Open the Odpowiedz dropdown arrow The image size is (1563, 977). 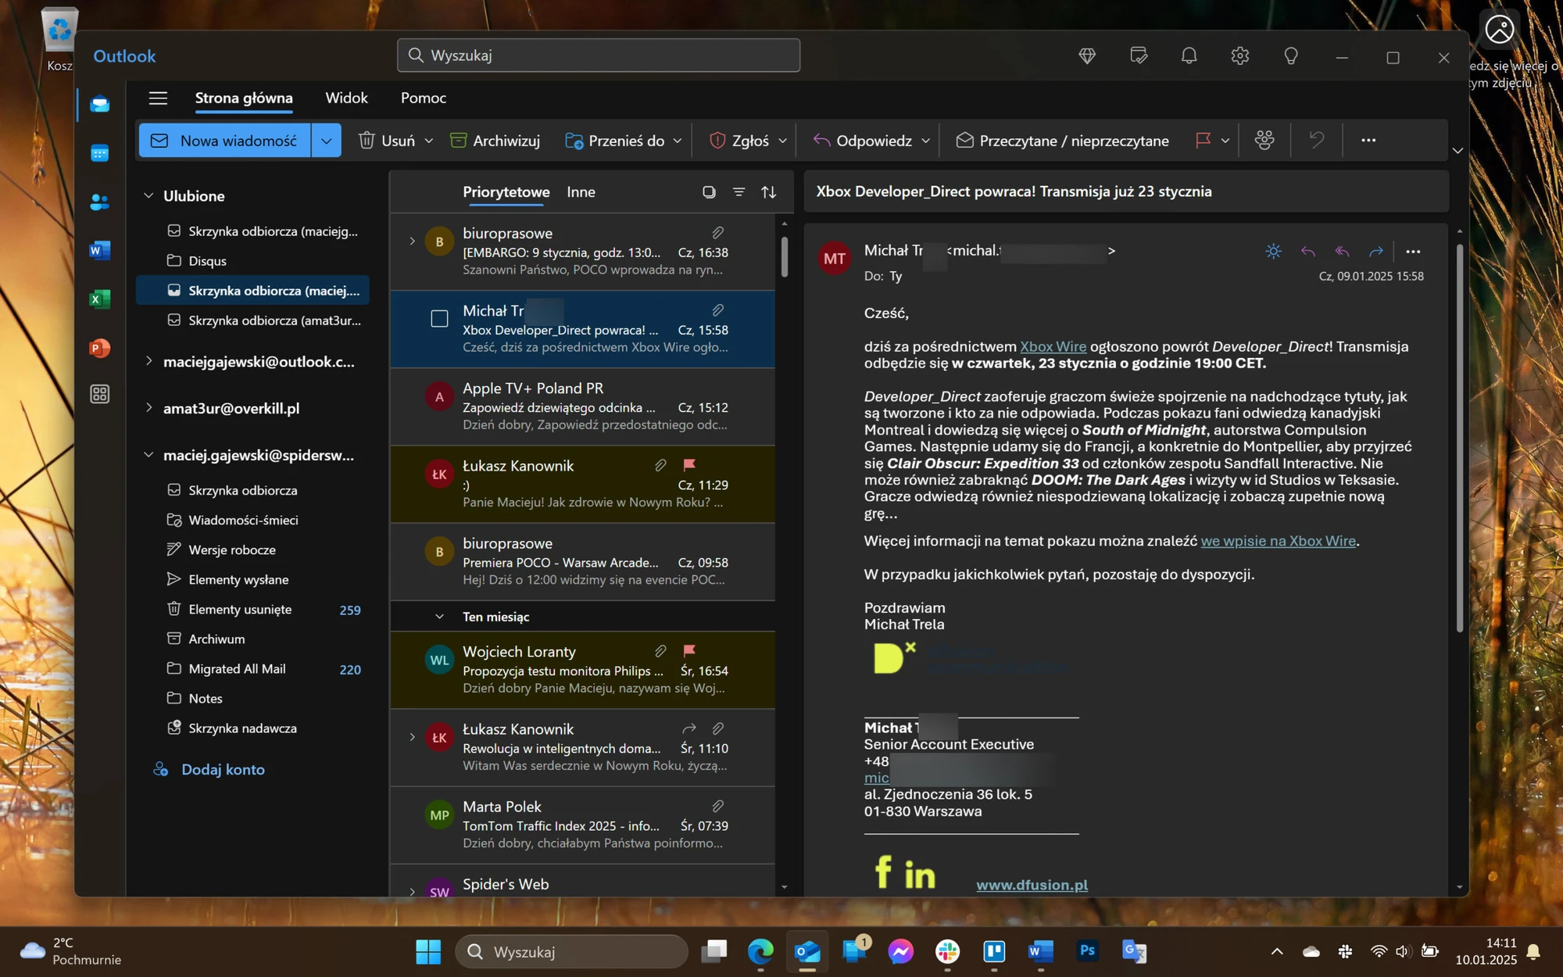(x=925, y=141)
